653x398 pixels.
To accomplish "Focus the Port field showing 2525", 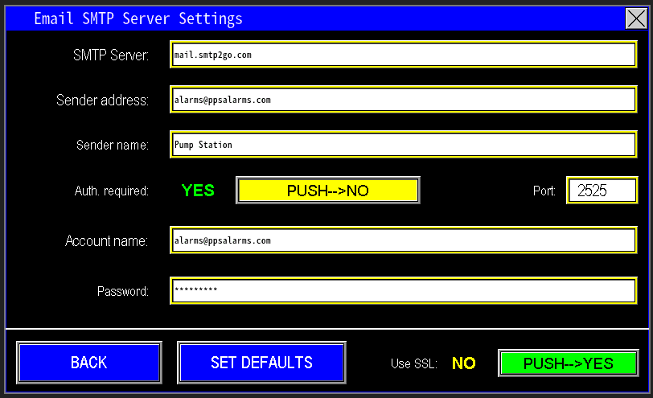I will pyautogui.click(x=602, y=191).
